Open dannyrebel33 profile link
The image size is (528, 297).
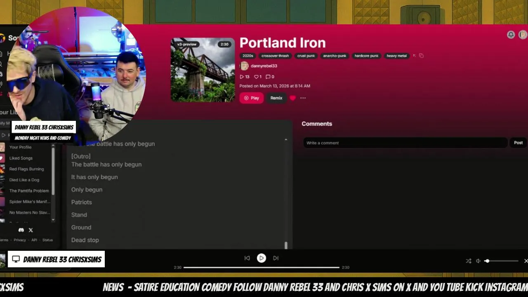264,66
